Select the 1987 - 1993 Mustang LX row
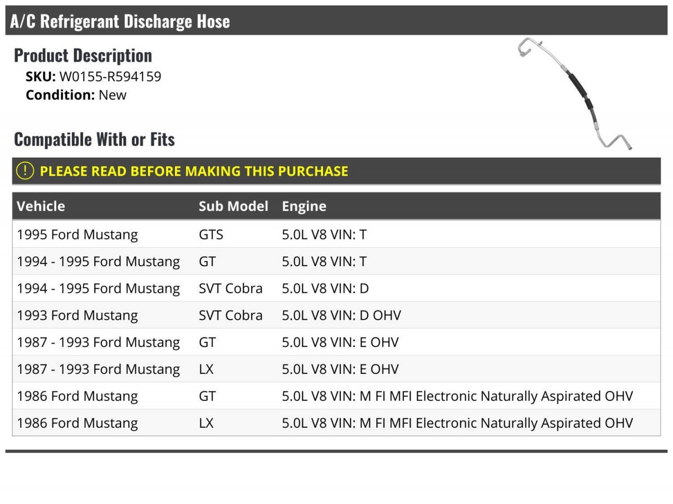Viewport: 673px width, 504px height. click(x=336, y=369)
